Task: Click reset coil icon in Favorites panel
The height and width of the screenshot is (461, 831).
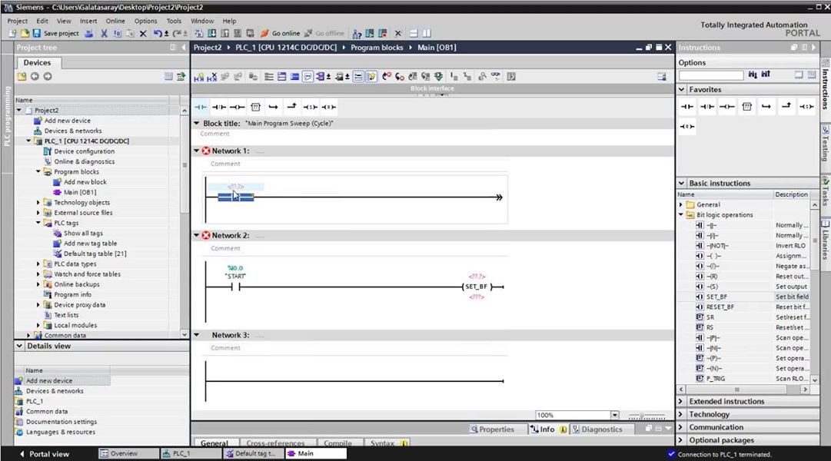Action: point(687,127)
